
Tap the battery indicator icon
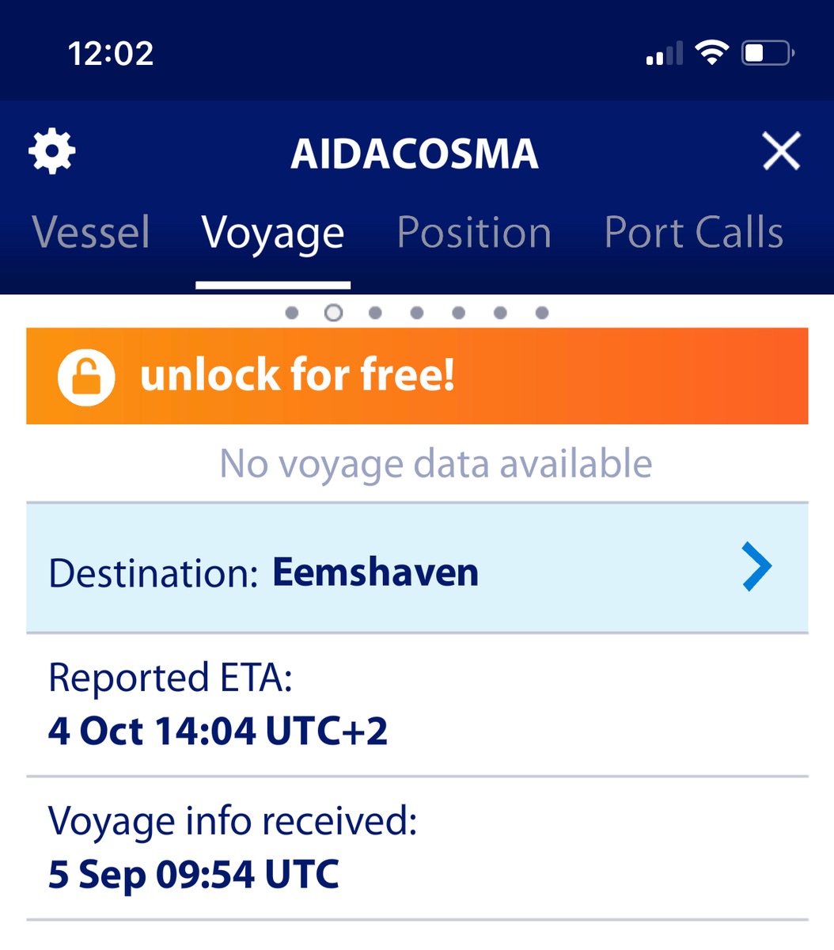coord(766,53)
